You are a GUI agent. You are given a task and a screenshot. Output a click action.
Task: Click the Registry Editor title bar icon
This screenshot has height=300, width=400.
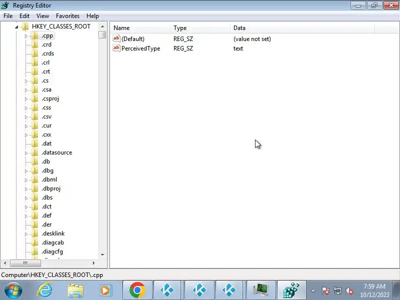point(5,5)
